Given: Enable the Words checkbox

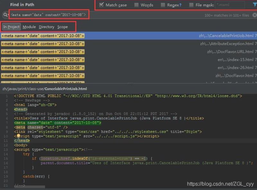Looking at the screenshot, I should point(136,5).
